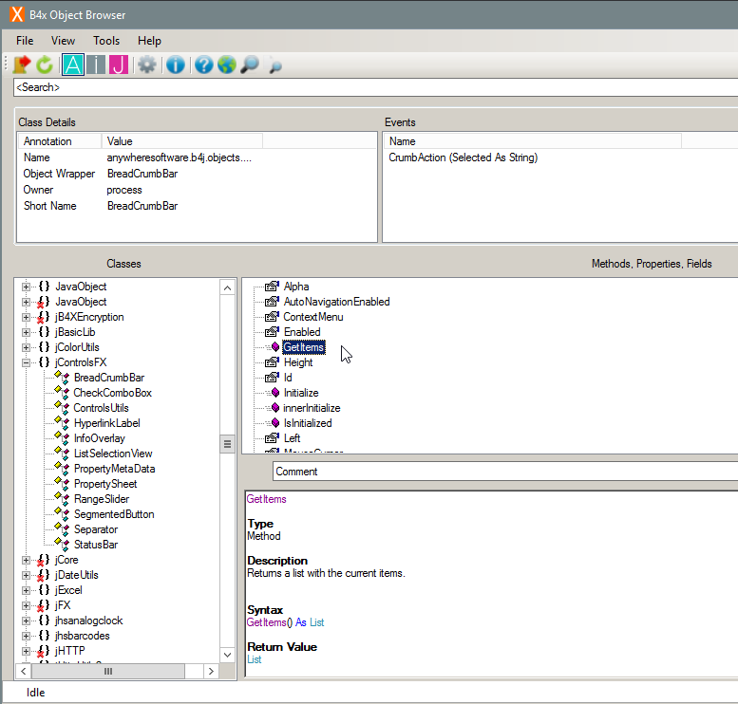Click the green refresh toolbar icon
The height and width of the screenshot is (704, 738).
point(45,65)
